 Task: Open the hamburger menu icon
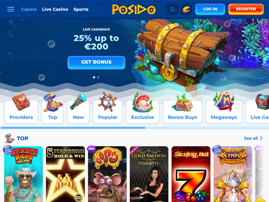[x=11, y=9]
